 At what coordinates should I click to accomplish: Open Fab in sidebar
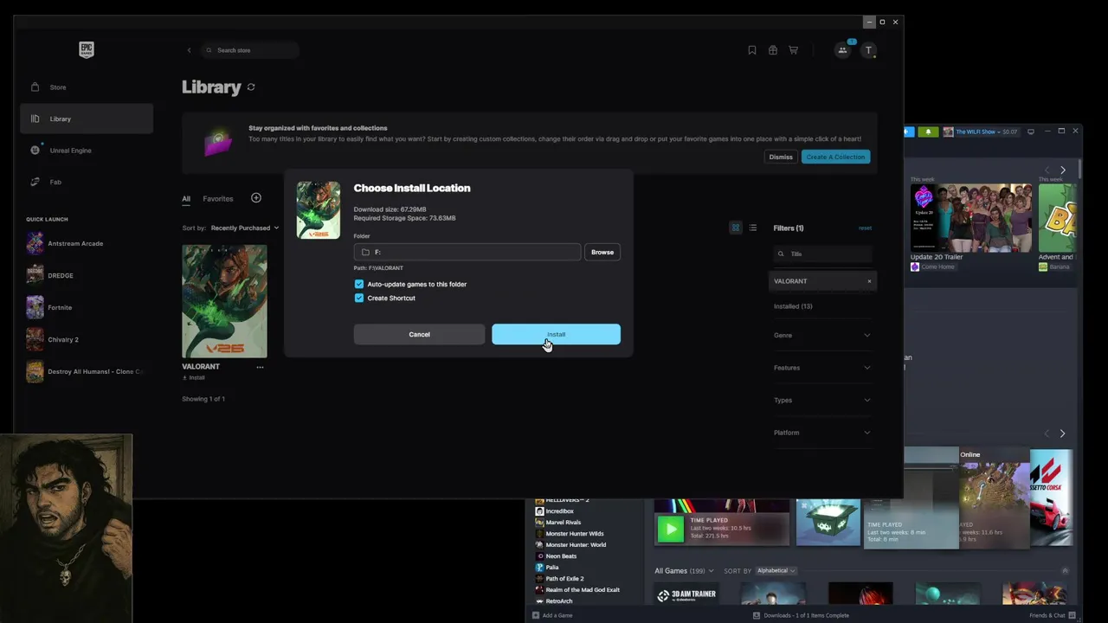pyautogui.click(x=87, y=182)
